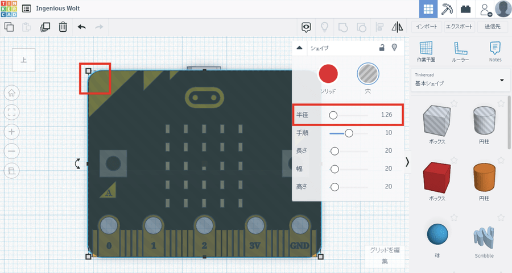The image size is (512, 273).
Task: Select the red ボックス shape
Action: coord(437,177)
